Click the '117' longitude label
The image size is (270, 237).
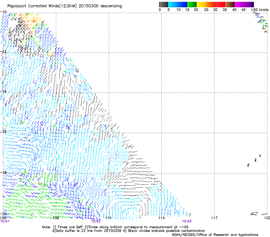pyautogui.click(x=214, y=218)
